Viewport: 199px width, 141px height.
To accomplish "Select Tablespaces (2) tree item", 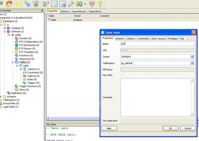I will coord(11,100).
